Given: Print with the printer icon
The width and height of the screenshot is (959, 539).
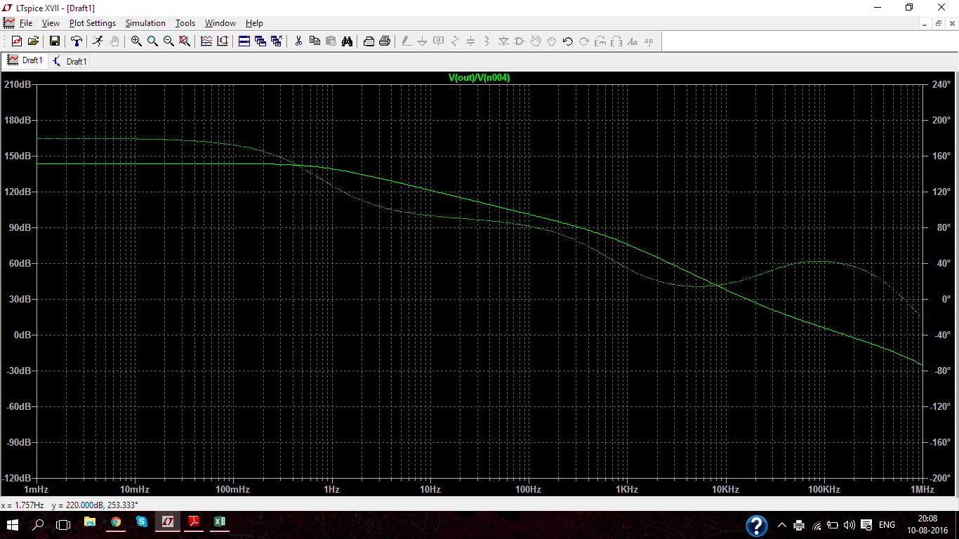Looking at the screenshot, I should coord(385,41).
